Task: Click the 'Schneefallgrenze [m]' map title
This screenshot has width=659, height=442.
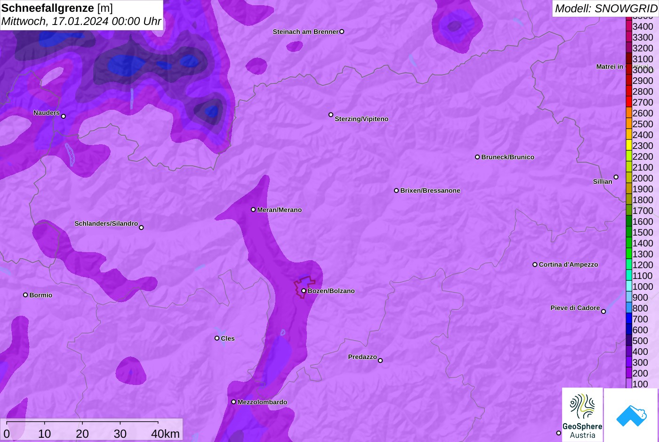Action: click(x=57, y=8)
